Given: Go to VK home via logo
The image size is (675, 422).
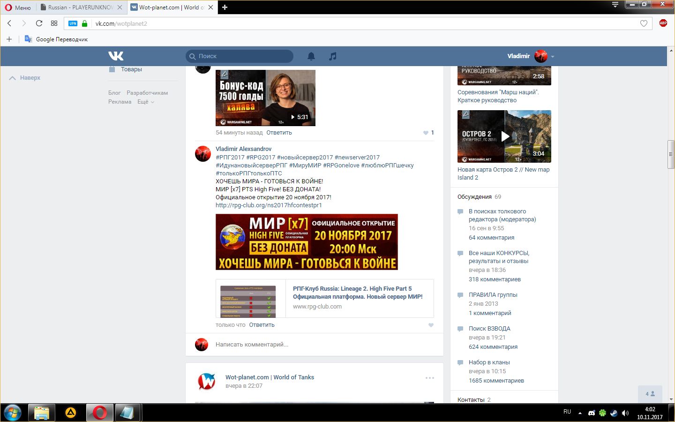Looking at the screenshot, I should click(x=116, y=56).
